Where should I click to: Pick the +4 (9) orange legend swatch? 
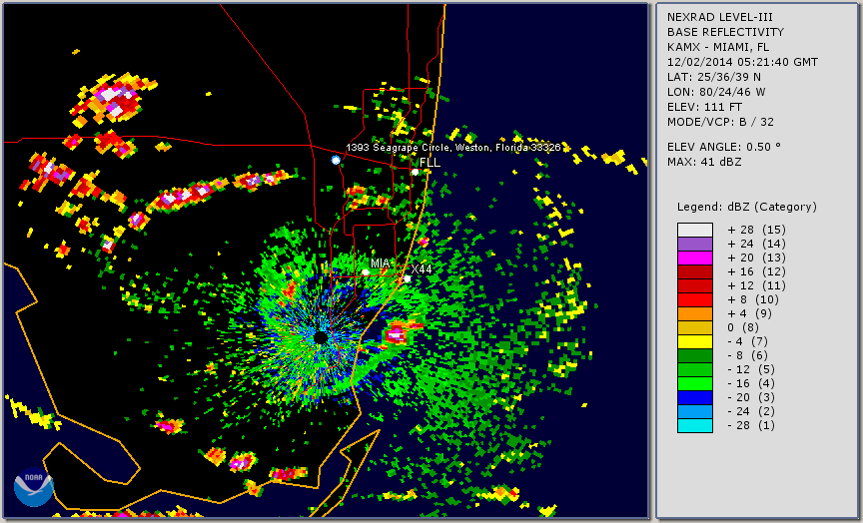click(695, 314)
